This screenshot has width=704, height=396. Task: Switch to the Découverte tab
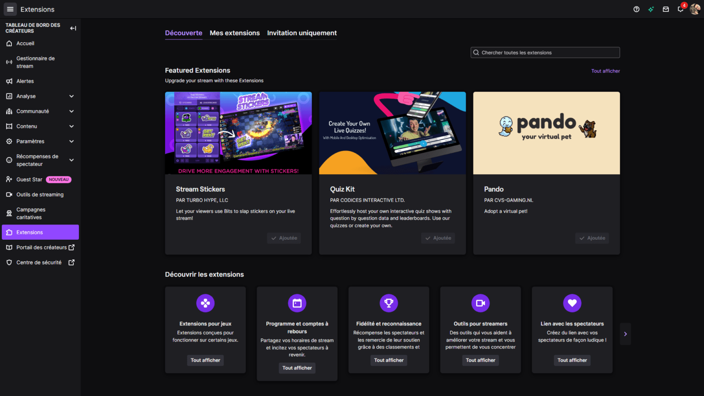click(x=183, y=33)
